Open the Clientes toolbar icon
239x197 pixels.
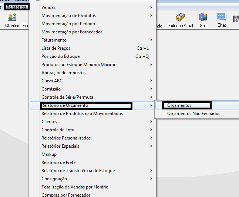(x=12, y=17)
